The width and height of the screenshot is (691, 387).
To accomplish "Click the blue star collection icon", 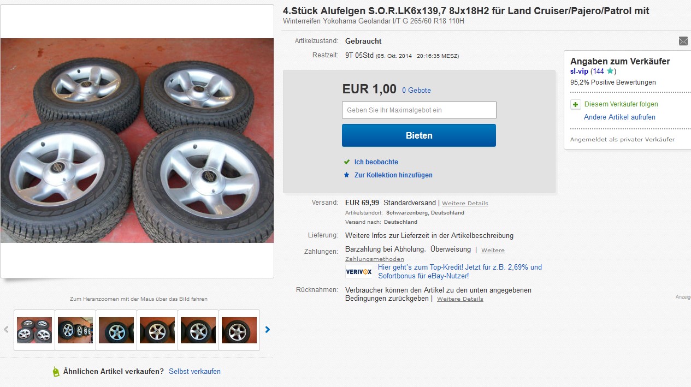I will coord(346,175).
